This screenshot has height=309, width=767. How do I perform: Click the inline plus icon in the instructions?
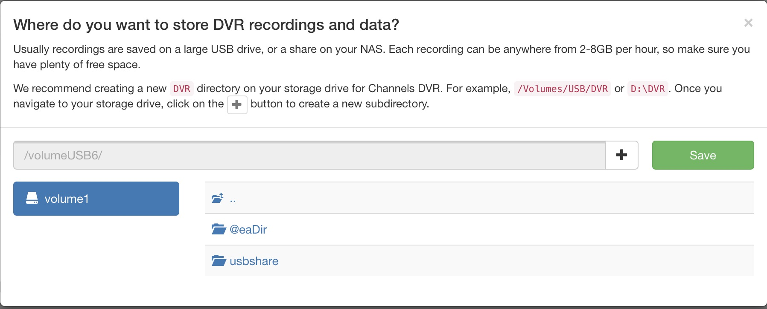pos(237,104)
